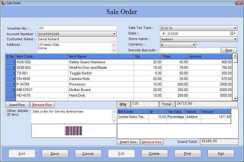244x162 pixels.
Task: Click the Item Code column header
Action: coord(42,57)
